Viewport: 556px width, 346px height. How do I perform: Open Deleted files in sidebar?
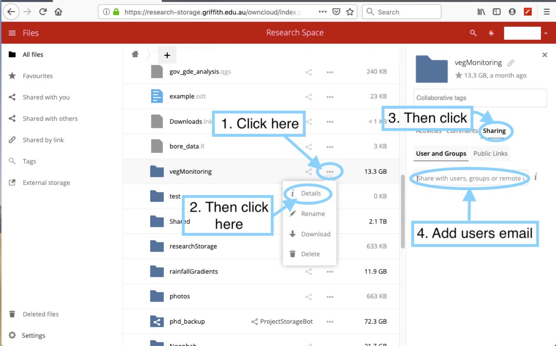coord(41,314)
